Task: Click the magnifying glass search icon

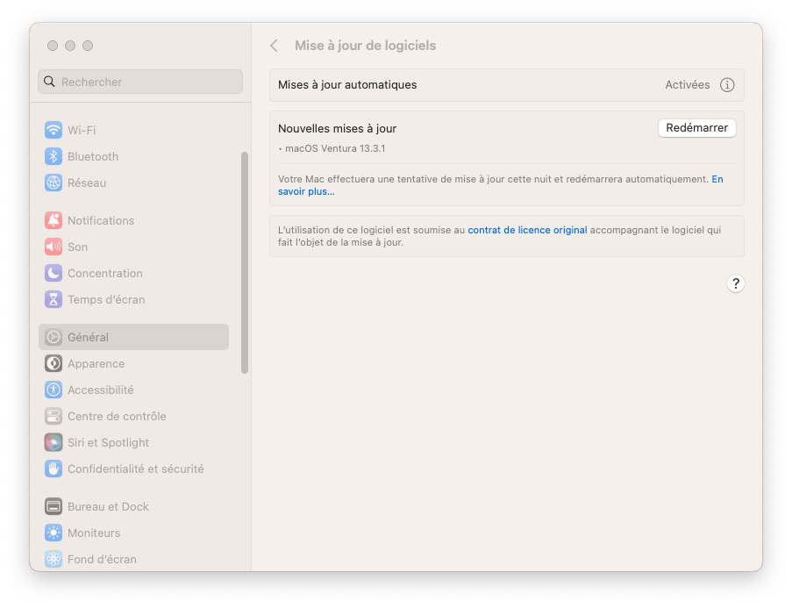Action: [49, 82]
